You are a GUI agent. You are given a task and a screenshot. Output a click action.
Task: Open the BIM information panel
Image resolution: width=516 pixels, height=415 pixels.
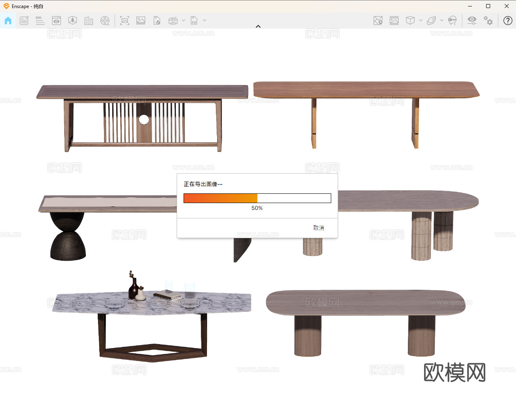40,21
